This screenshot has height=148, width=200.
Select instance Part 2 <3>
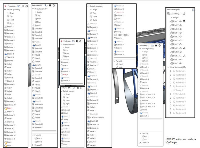(178, 52)
